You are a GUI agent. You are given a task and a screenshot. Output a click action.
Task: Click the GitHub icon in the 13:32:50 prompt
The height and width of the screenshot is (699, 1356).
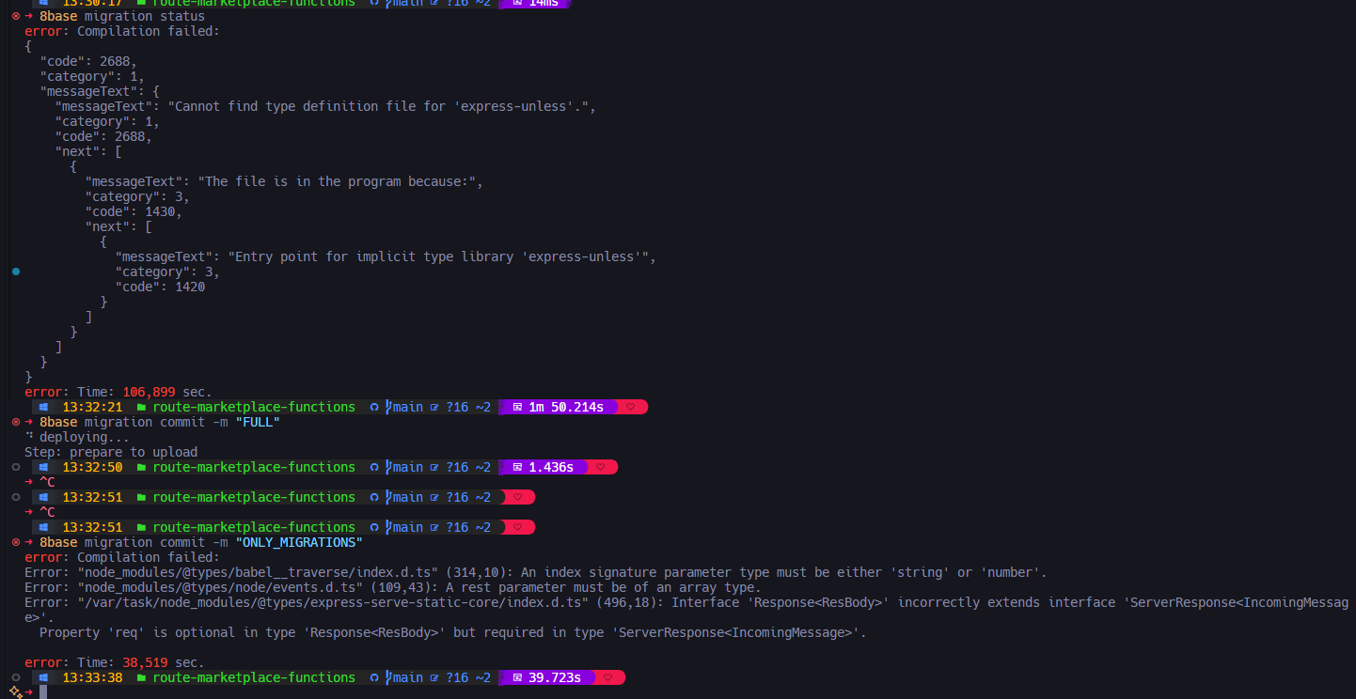374,467
